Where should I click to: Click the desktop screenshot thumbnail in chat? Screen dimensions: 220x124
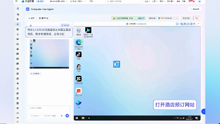click(x=49, y=54)
